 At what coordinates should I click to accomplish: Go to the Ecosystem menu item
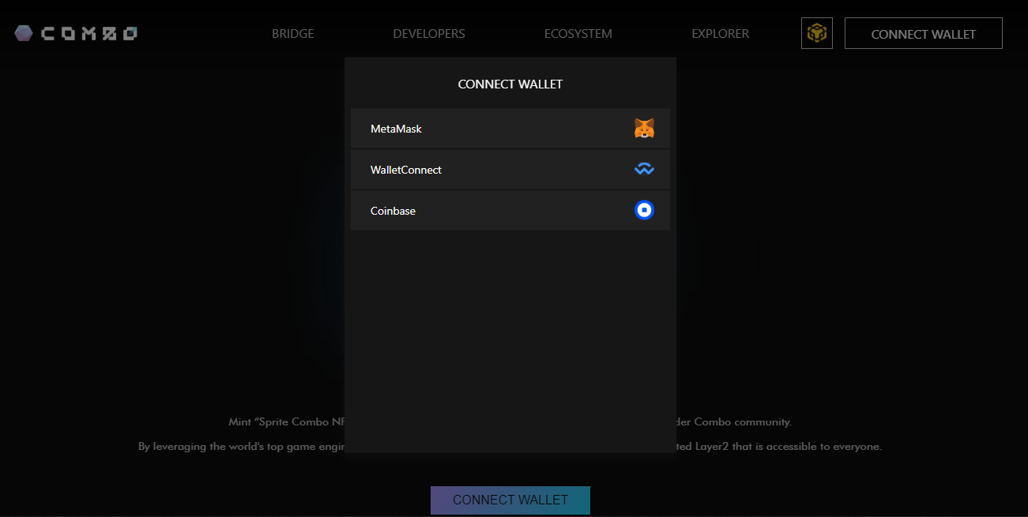(578, 34)
